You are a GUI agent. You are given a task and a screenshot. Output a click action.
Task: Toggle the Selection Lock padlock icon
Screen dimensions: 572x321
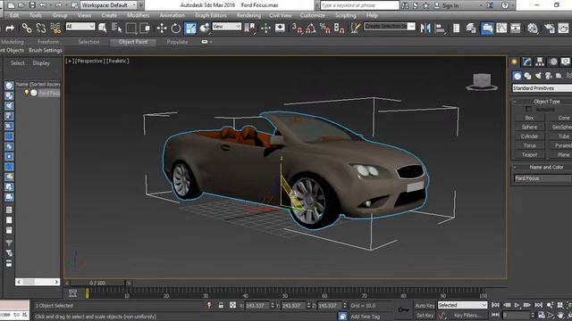[221, 305]
